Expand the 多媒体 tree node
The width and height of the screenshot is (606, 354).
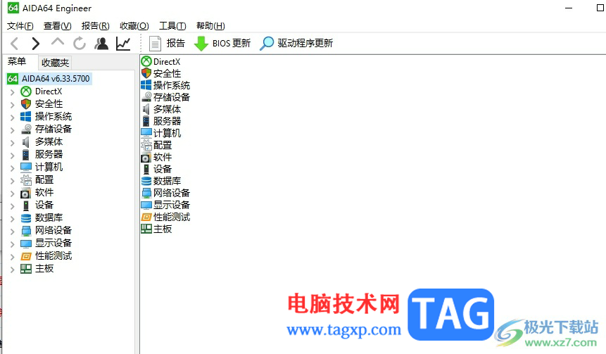[x=13, y=143]
